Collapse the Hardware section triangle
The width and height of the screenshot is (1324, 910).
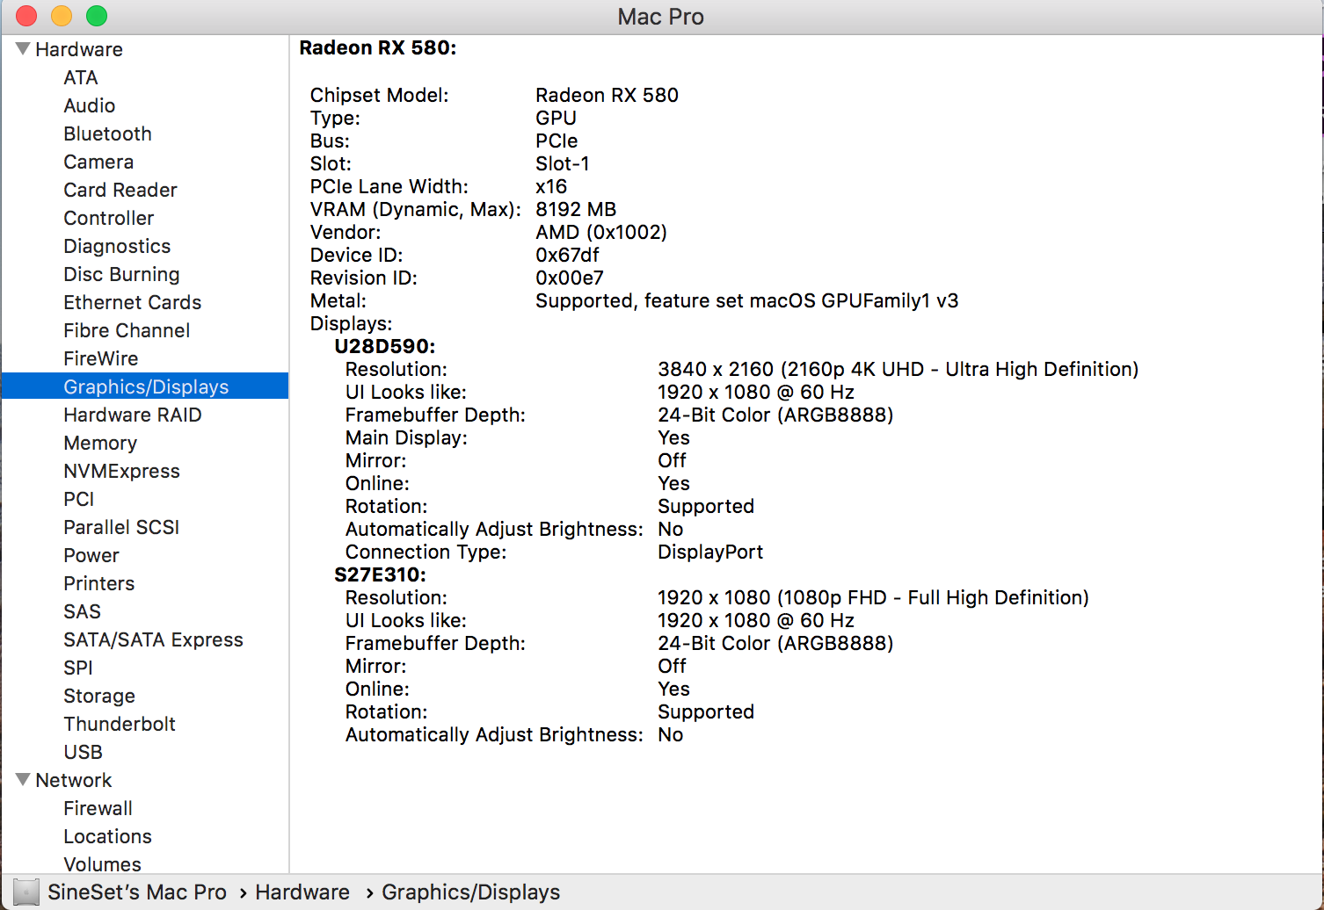click(x=24, y=49)
